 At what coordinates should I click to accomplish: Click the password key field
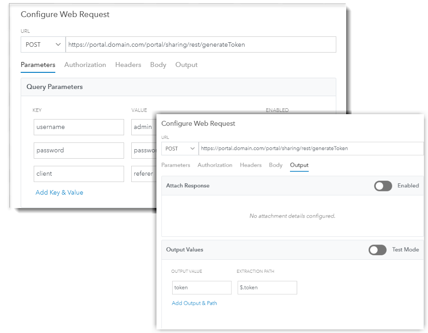click(x=79, y=151)
